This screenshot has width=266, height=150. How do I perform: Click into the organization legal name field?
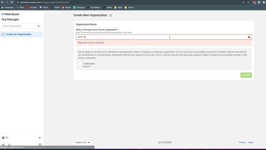coord(164,37)
